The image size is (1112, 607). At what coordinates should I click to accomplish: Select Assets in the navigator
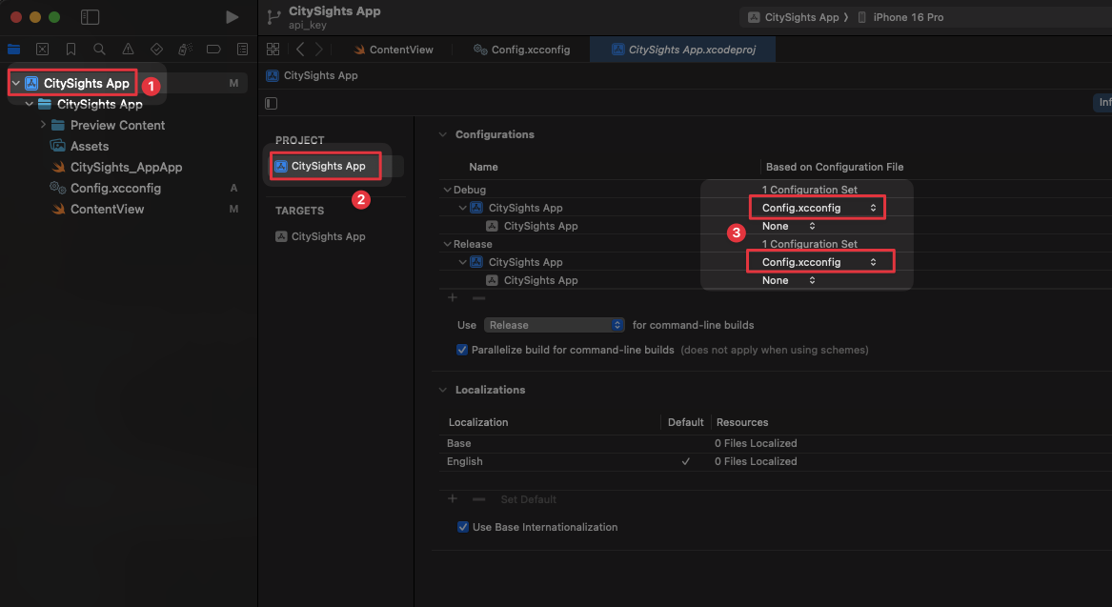90,146
